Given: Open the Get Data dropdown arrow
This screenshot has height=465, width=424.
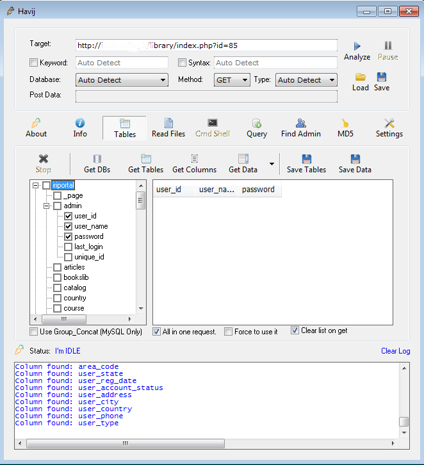Looking at the screenshot, I should coord(272,164).
